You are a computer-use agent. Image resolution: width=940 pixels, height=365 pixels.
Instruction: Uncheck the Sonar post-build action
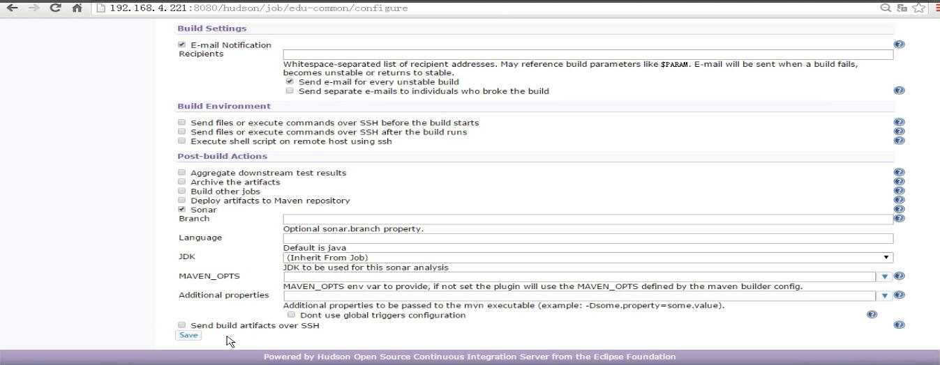point(182,209)
